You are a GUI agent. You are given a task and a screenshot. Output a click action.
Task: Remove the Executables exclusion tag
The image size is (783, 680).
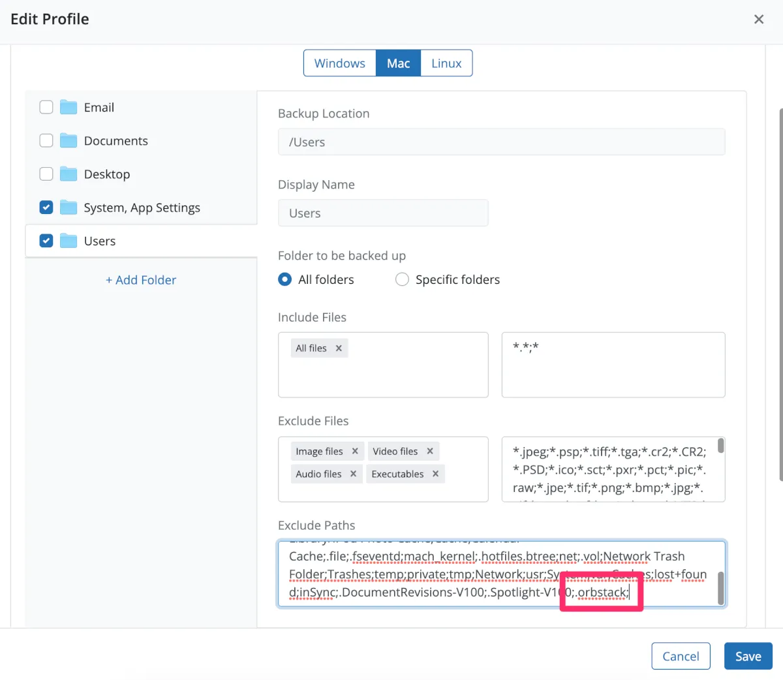435,474
